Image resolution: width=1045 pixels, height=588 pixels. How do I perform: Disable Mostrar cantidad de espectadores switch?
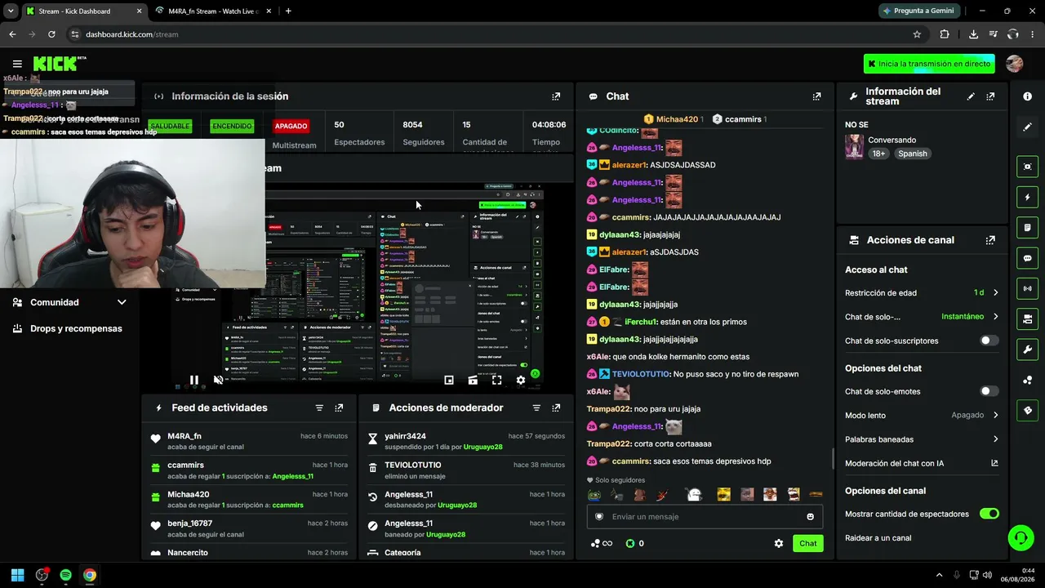[989, 514]
